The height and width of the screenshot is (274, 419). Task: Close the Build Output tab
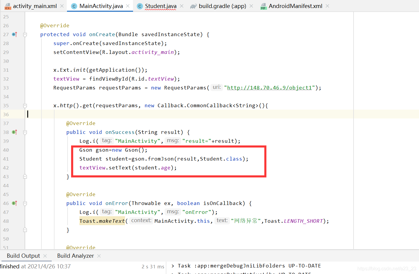click(x=45, y=256)
